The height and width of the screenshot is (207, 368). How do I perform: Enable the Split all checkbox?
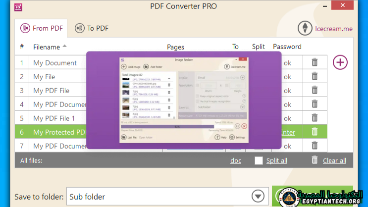[259, 160]
